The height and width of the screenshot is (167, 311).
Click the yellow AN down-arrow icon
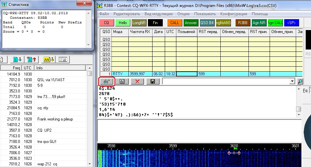click(x=48, y=59)
